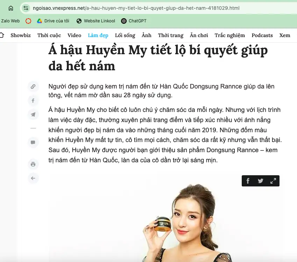Share via the paper plane icon
Image resolution: width=297 pixels, height=262 pixels.
[x=33, y=115]
